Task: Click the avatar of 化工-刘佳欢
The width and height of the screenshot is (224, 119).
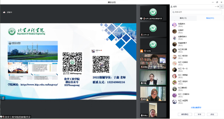Action: coord(174,82)
